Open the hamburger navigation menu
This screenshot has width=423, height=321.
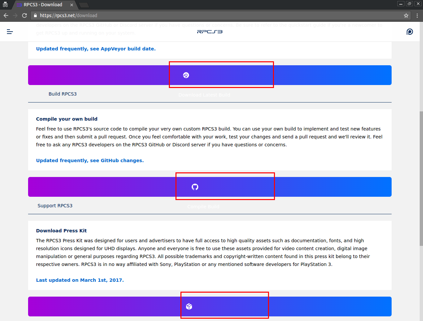tap(10, 32)
